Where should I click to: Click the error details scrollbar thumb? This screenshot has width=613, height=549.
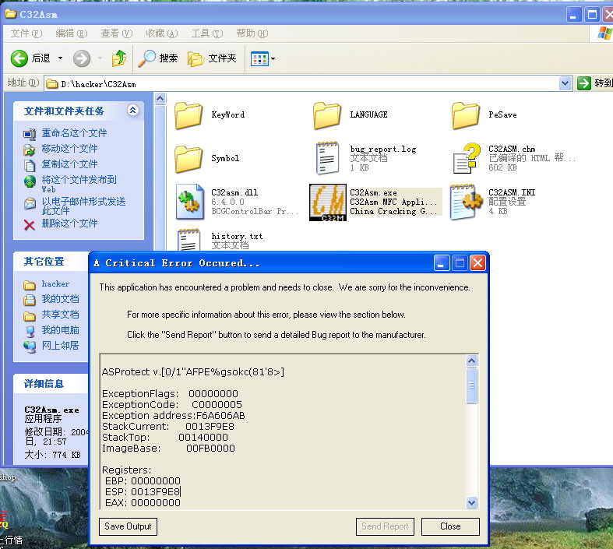472,385
